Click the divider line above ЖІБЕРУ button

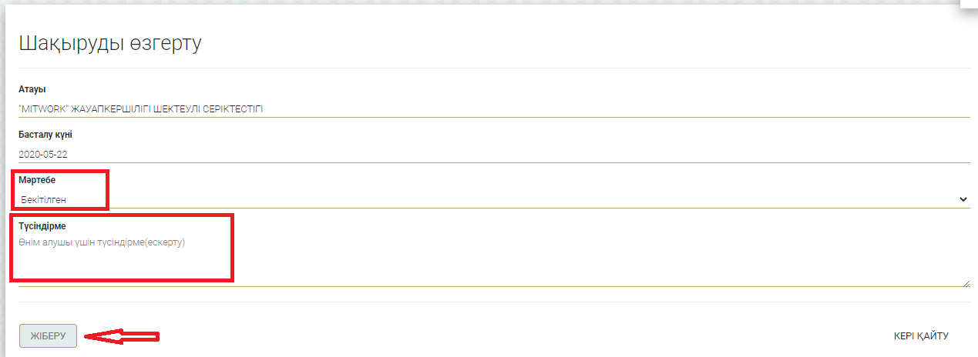coord(493,302)
